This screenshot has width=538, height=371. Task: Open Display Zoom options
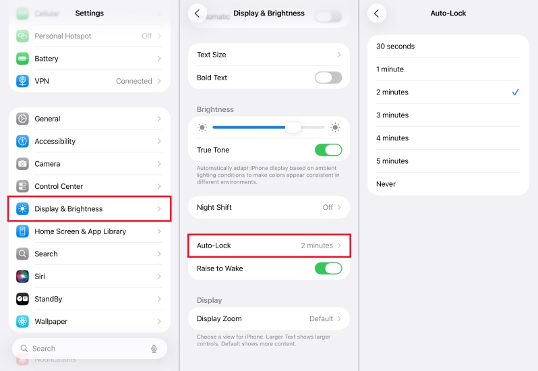tap(269, 318)
